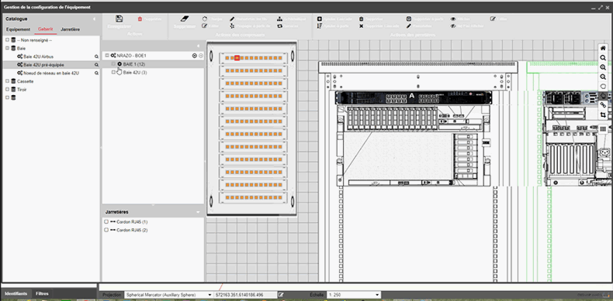Select the Supprimer eraser tool
This screenshot has height=301, width=613.
pos(185,19)
